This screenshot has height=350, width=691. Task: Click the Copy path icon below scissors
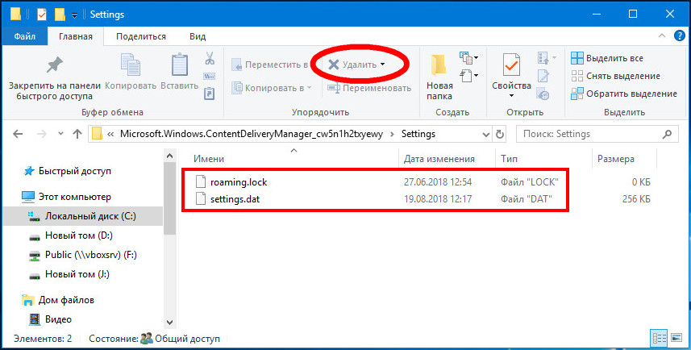pyautogui.click(x=210, y=77)
